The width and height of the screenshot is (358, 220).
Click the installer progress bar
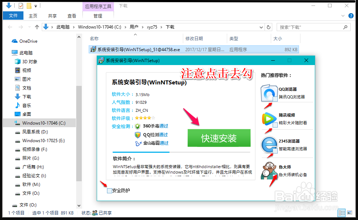point(181,152)
